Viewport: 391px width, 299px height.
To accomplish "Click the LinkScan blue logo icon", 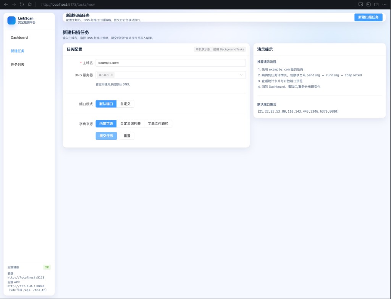I will 11,20.
